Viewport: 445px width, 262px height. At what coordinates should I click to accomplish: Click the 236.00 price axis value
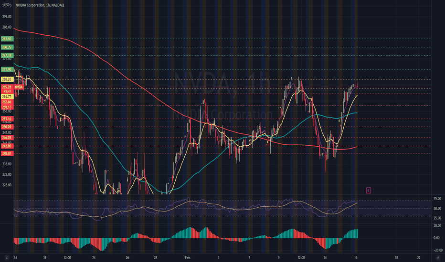click(x=7, y=164)
